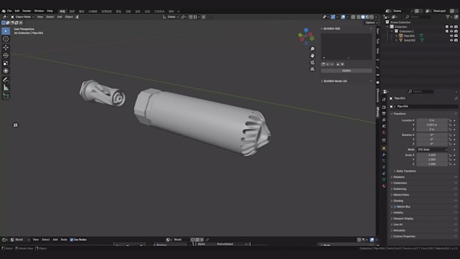Open the Particles properties tab
This screenshot has height=259, width=460.
[x=384, y=161]
